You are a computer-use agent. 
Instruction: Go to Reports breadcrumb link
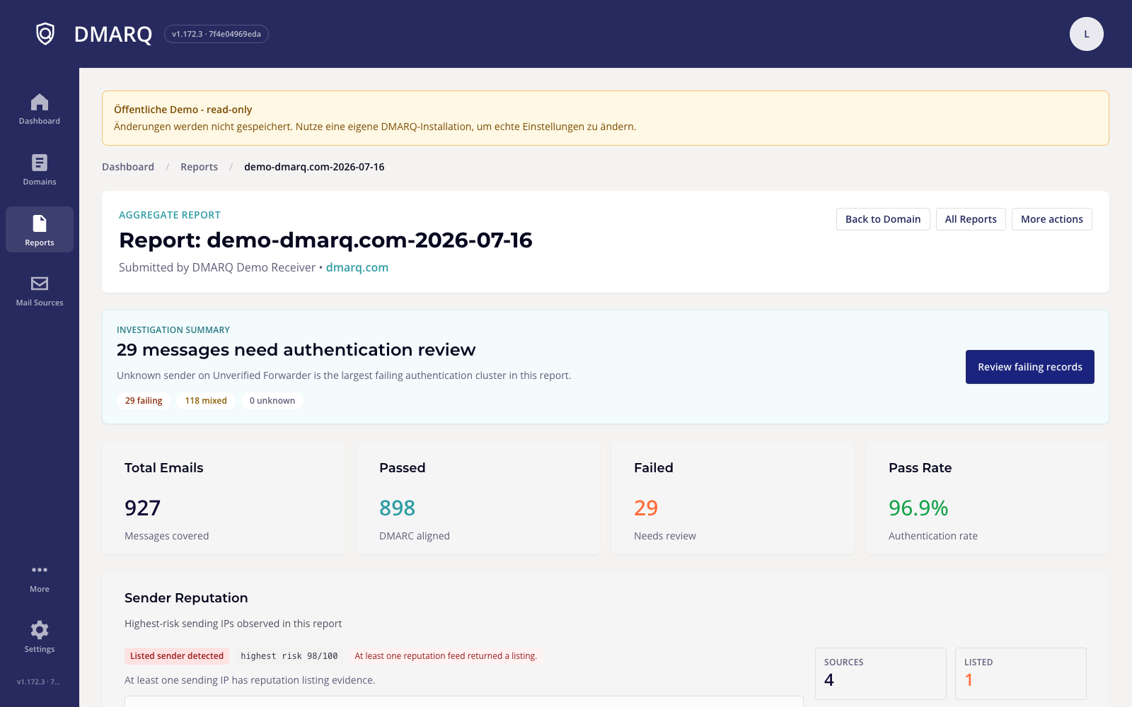pyautogui.click(x=199, y=167)
